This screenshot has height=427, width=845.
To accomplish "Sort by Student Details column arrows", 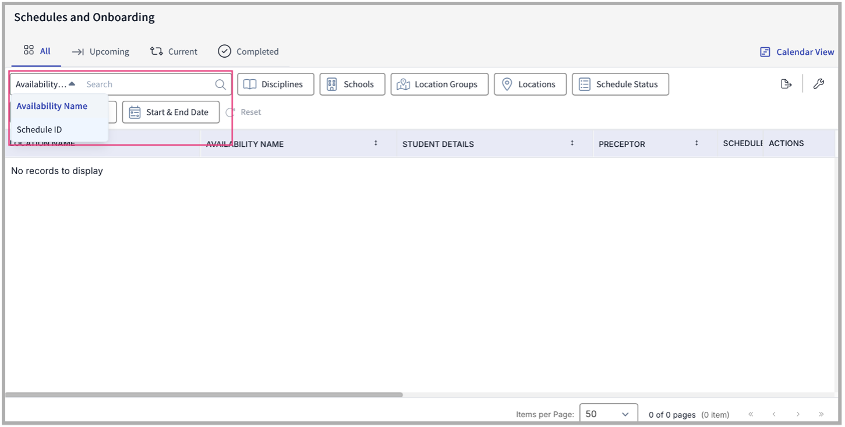I will tap(572, 143).
